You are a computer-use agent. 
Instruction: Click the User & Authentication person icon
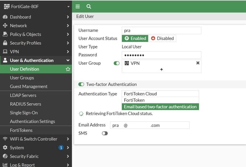(5, 60)
